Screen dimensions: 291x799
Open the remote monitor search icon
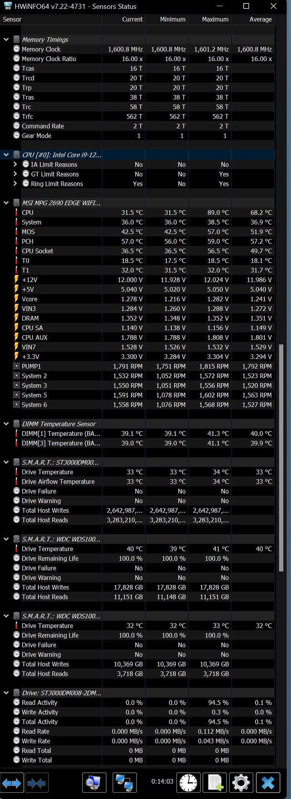pos(94,782)
